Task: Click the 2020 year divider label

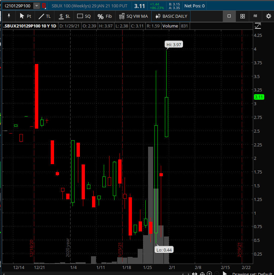Action: (68, 248)
